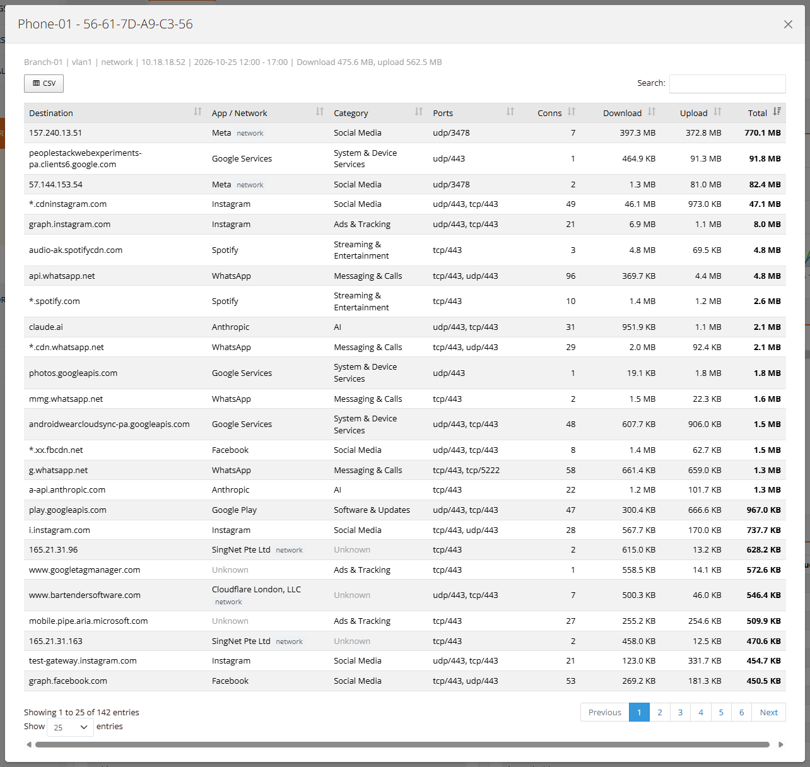
Task: Select the claude.ai destination row text
Action: [46, 327]
